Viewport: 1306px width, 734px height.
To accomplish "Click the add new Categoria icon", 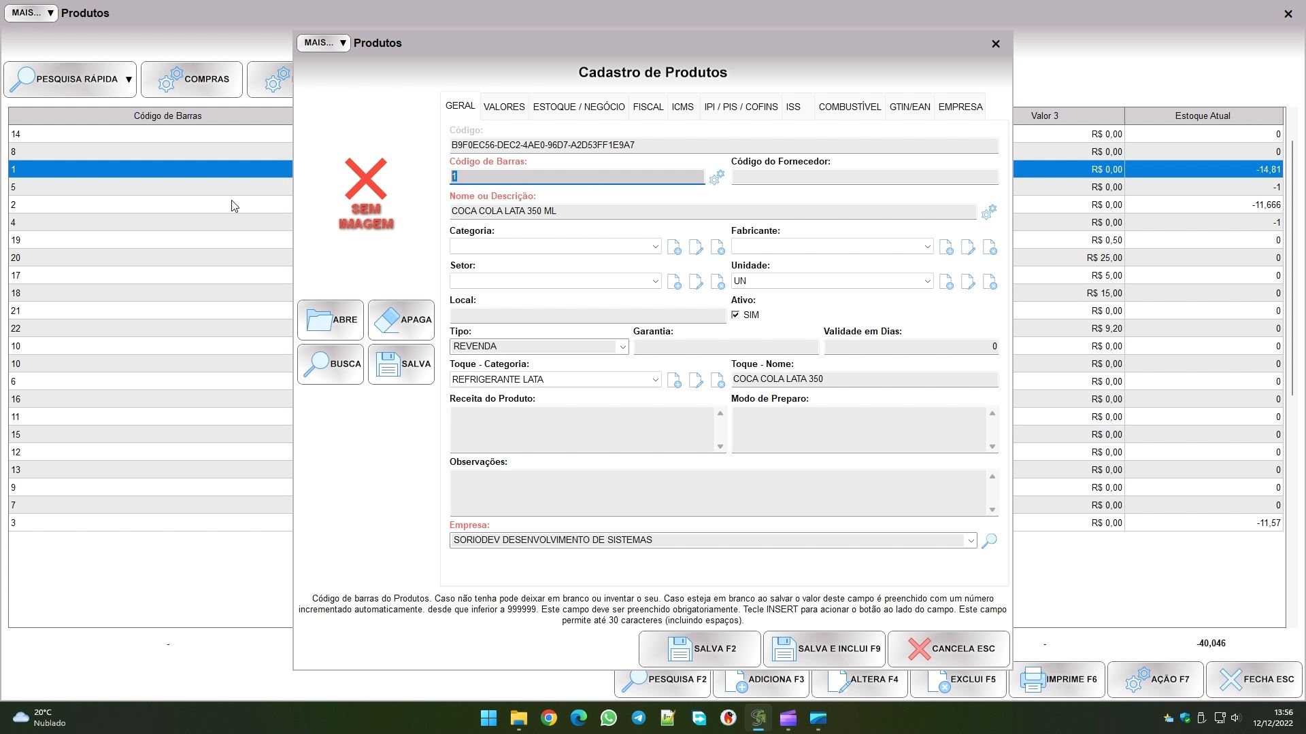I will pos(674,247).
